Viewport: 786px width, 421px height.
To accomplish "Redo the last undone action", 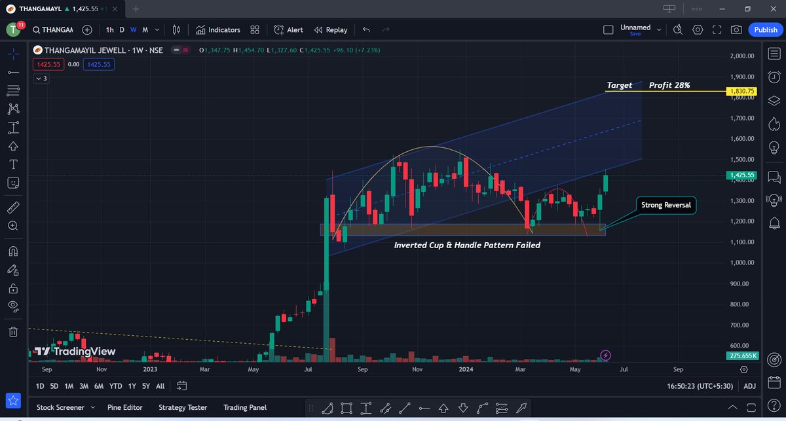I will coord(386,29).
